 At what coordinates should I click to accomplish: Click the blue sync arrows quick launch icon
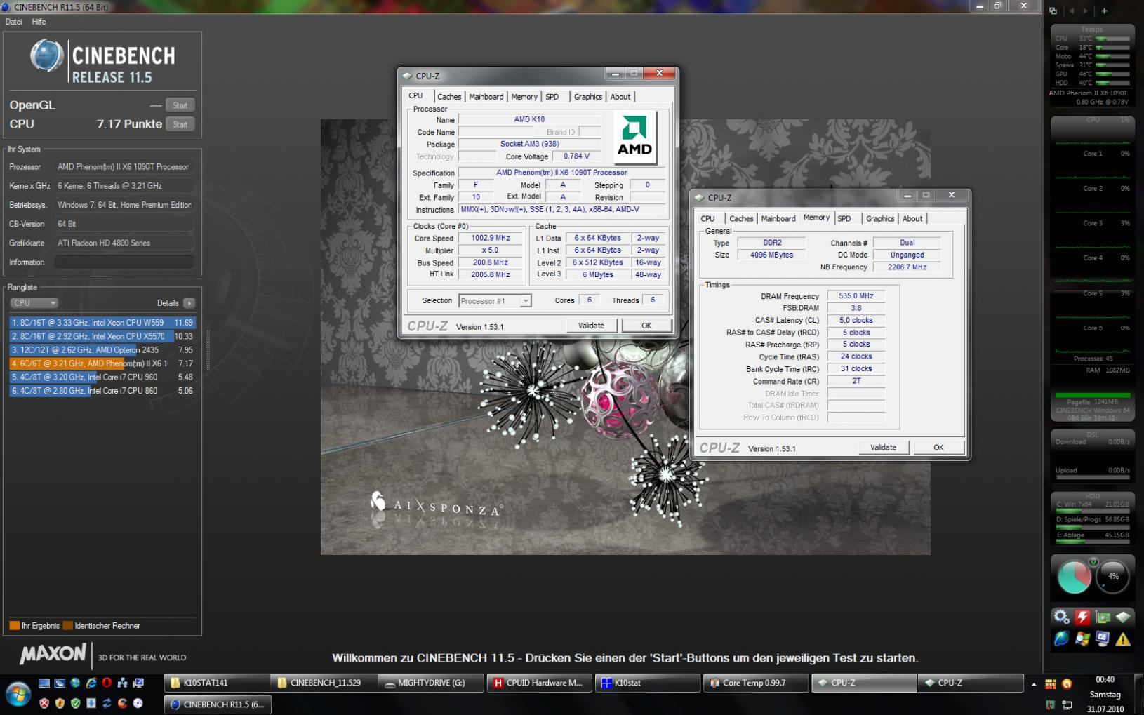pyautogui.click(x=107, y=703)
